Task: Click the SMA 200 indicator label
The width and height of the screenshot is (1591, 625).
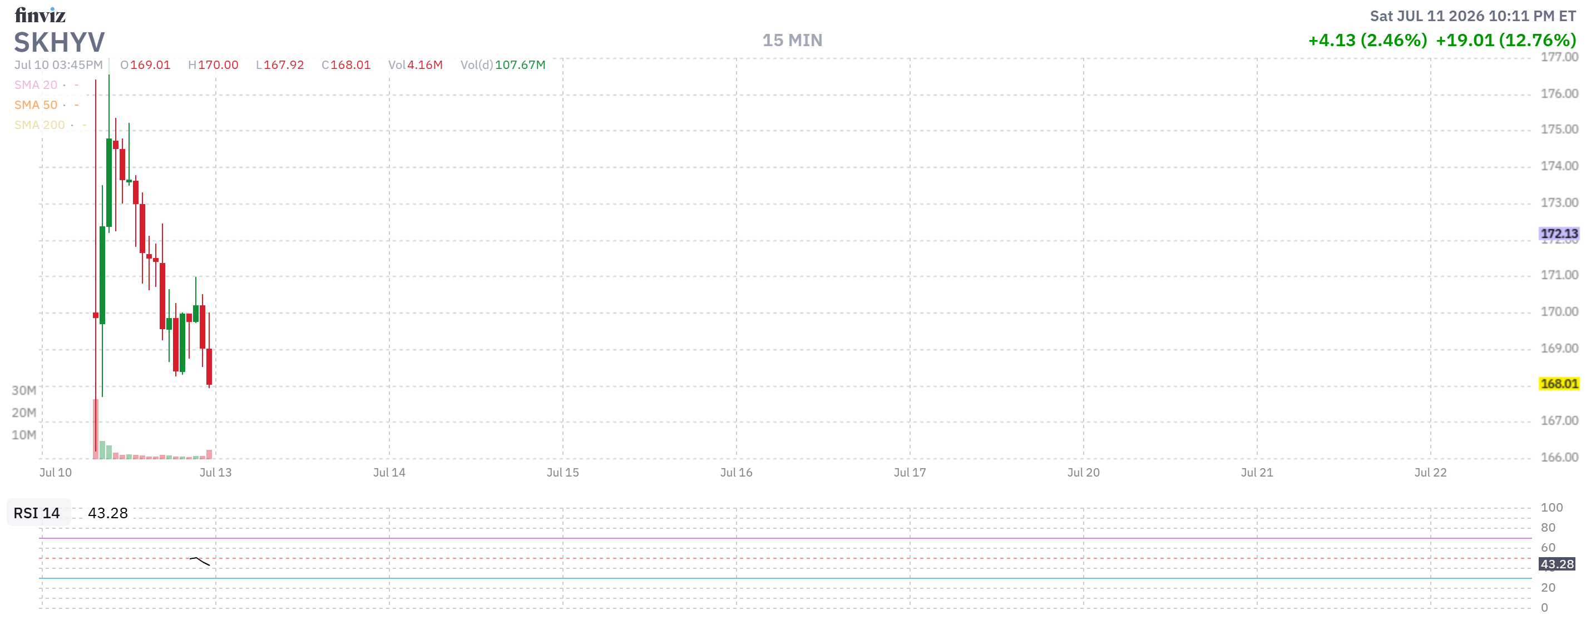Action: coord(39,125)
